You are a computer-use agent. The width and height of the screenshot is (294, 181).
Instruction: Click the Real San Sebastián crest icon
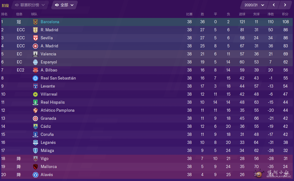pyautogui.click(x=35, y=78)
